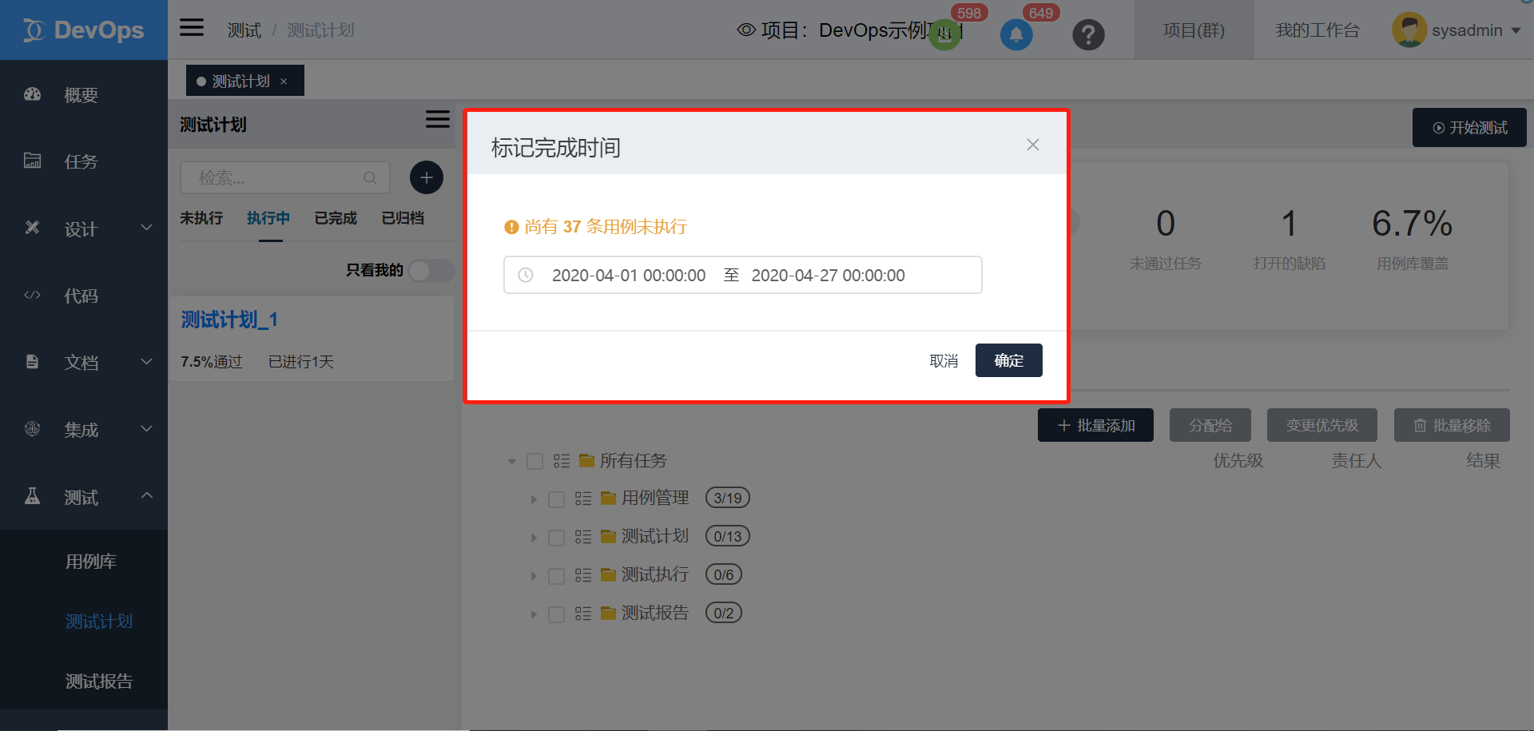Expand the 文档 sidebar submenu
The height and width of the screenshot is (731, 1534).
147,362
